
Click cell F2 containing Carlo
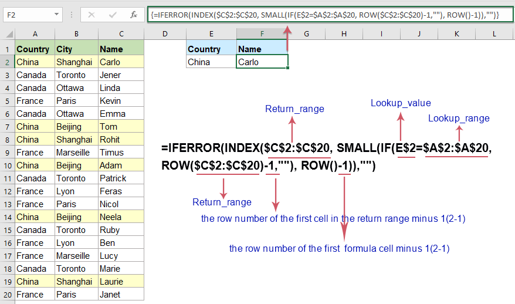[262, 62]
